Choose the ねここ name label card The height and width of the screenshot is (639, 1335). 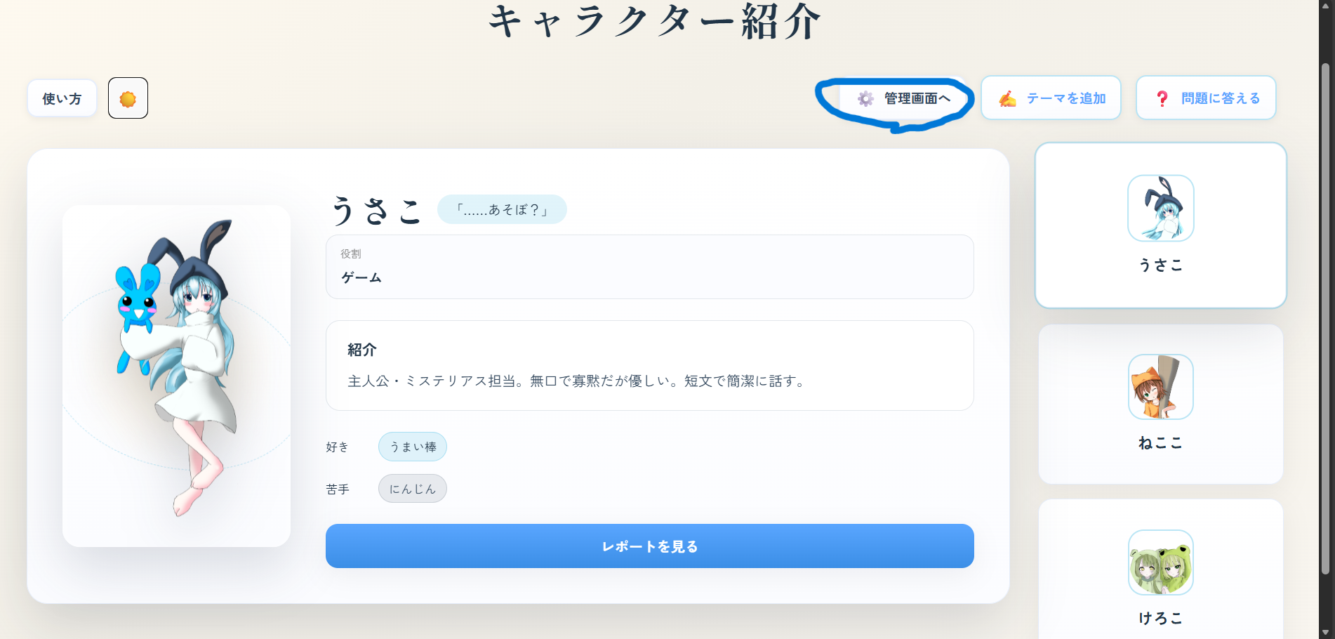tap(1160, 443)
